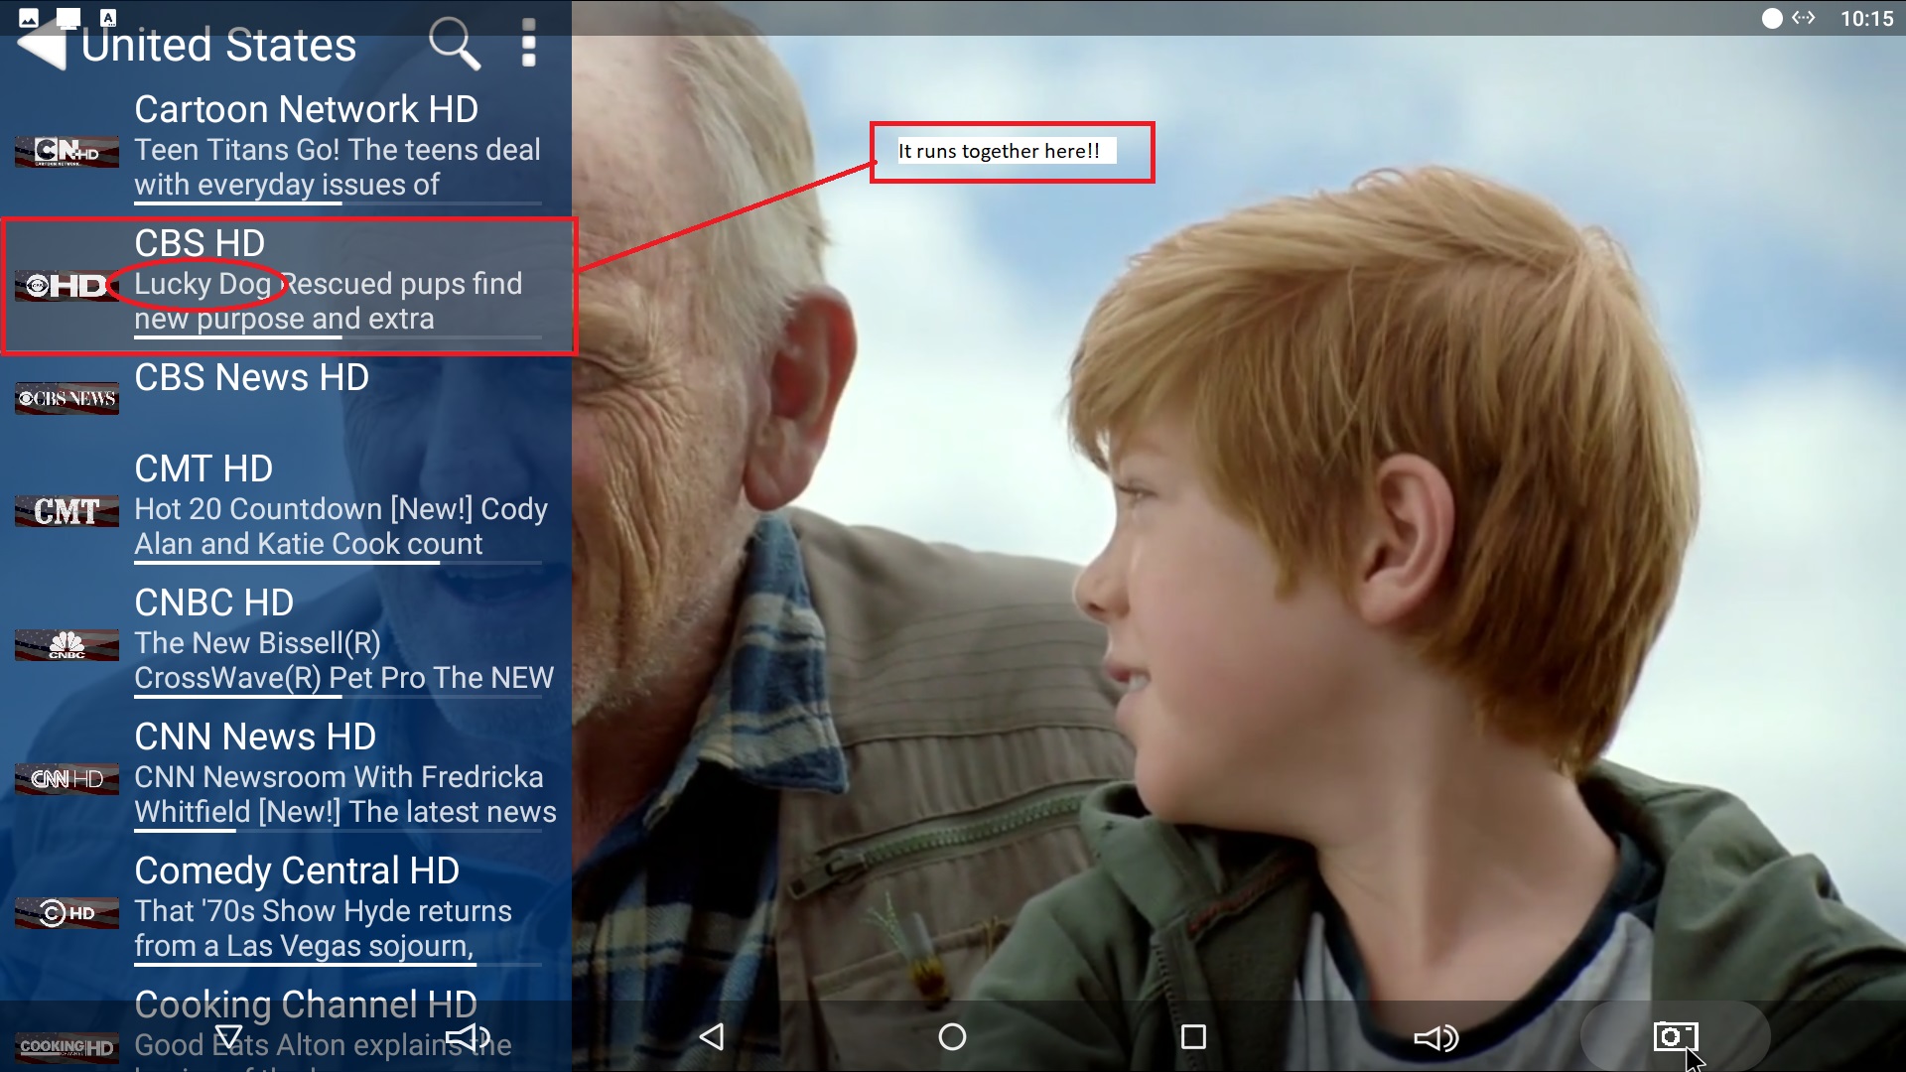Tune to CNN News HD
The height and width of the screenshot is (1072, 1906).
pyautogui.click(x=255, y=737)
